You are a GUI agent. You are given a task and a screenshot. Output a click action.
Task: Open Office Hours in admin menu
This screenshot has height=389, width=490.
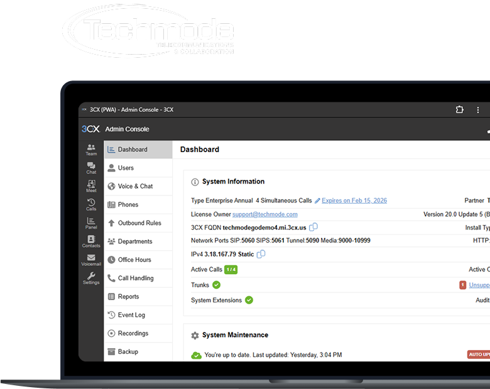point(138,260)
